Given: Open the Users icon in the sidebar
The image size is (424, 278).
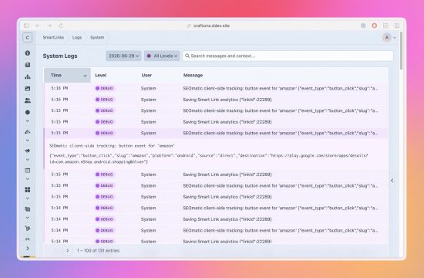Looking at the screenshot, I should (x=28, y=100).
